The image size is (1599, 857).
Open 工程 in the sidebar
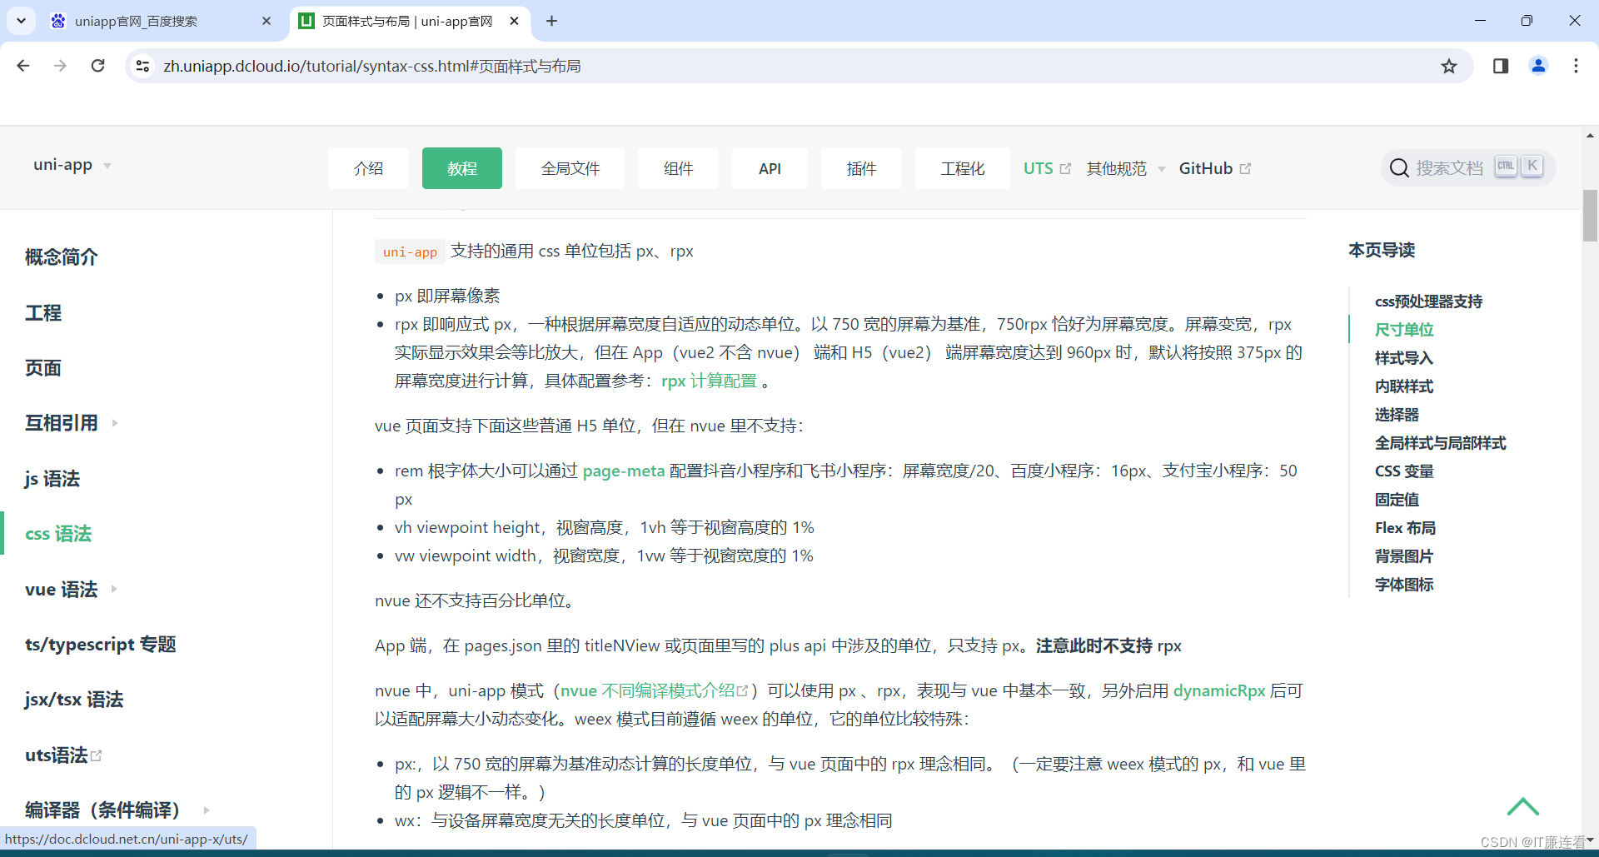pos(43,312)
